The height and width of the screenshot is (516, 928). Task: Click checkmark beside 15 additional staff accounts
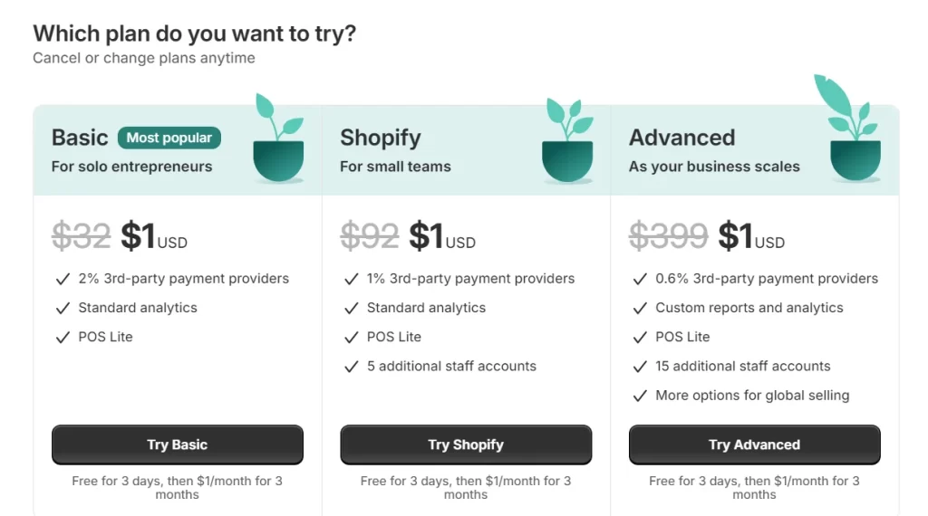[640, 367]
